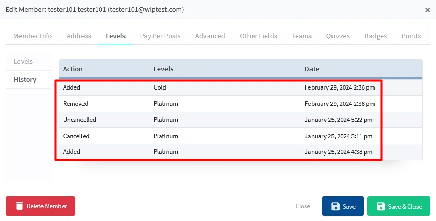Select the Levels sub-tab in the sidebar

coord(24,61)
